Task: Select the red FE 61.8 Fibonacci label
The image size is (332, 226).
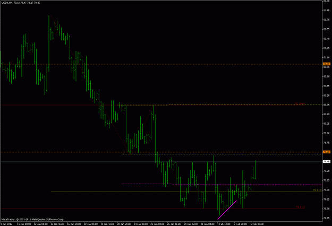Action: point(300,207)
